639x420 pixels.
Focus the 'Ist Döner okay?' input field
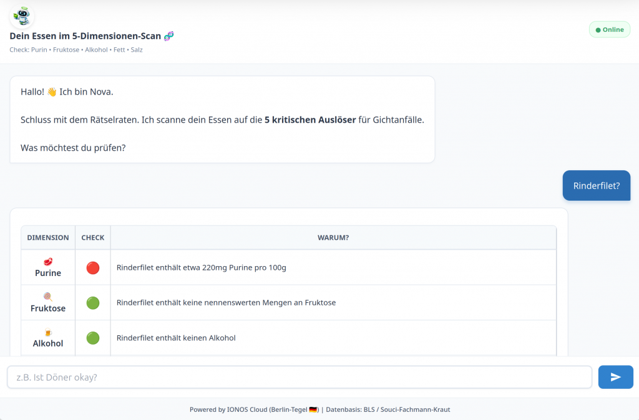click(x=300, y=377)
